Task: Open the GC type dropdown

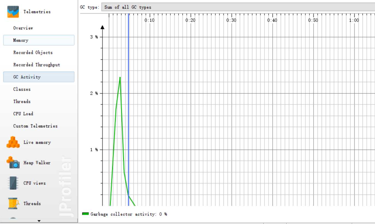Action: point(238,7)
